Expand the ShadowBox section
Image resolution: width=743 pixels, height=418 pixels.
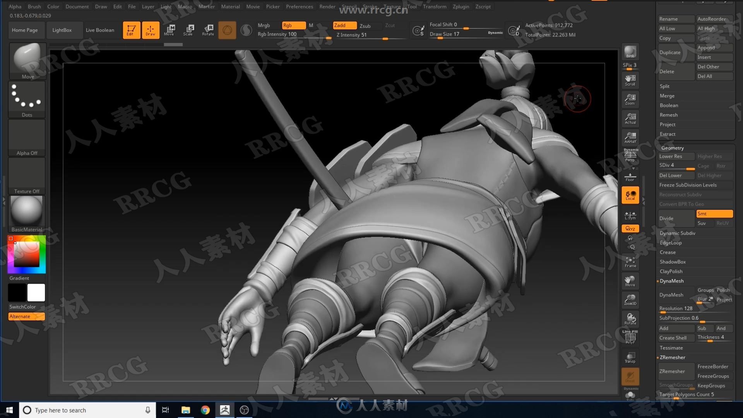(x=673, y=262)
